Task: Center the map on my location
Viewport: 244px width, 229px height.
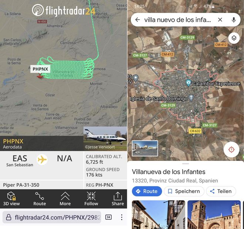Action: coord(231,150)
